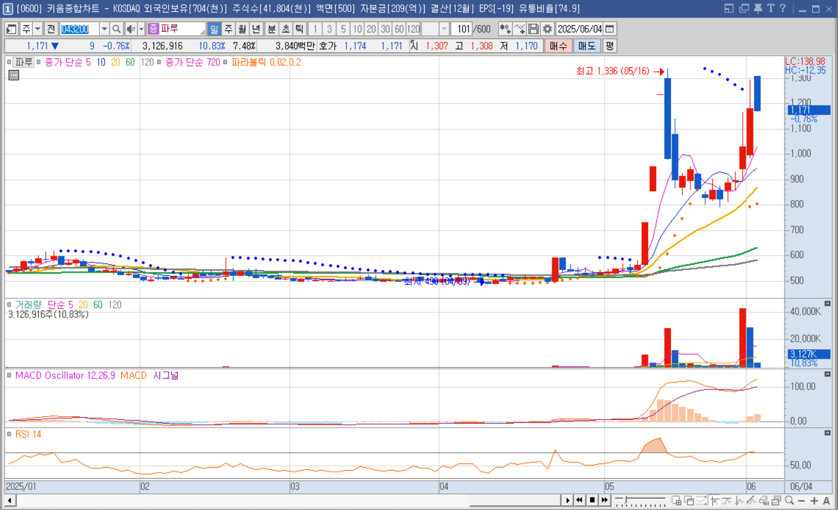Click the save chart floppy disk icon

point(533,29)
